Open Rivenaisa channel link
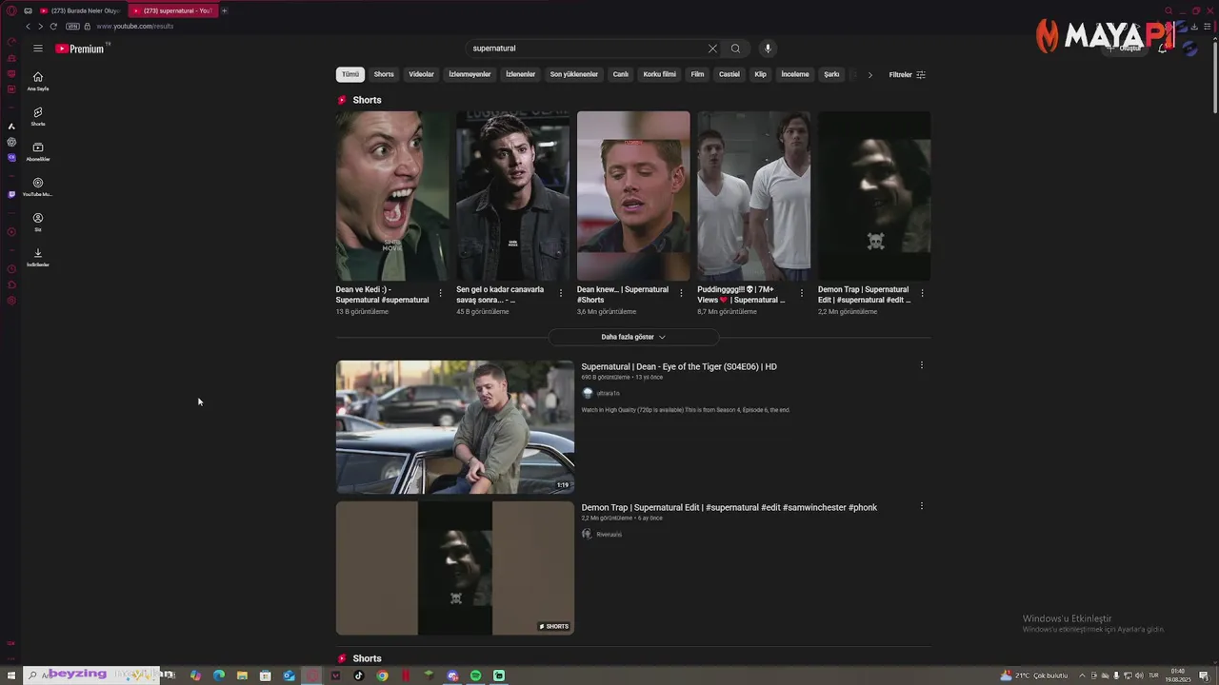The height and width of the screenshot is (685, 1219). [x=609, y=535]
